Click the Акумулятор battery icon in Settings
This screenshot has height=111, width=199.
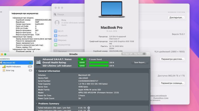tap(56, 45)
